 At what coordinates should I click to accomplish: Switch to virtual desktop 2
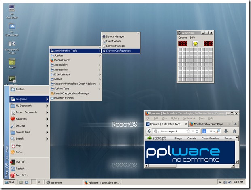click(39, 182)
